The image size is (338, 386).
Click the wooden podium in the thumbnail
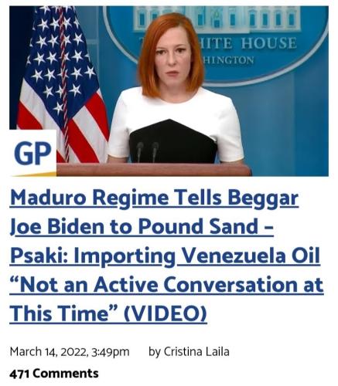(x=154, y=170)
